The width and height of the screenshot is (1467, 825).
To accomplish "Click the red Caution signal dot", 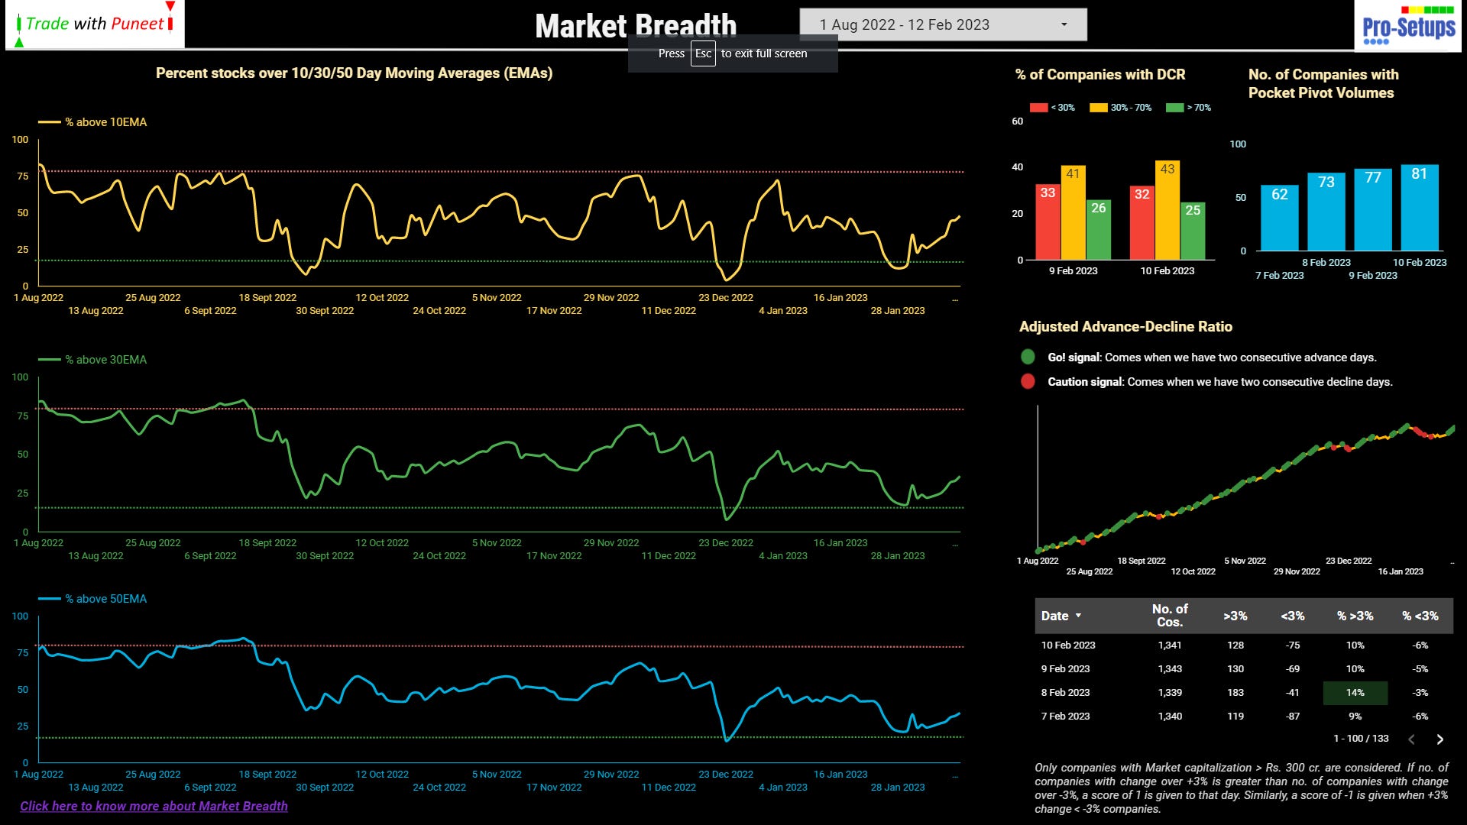I will [x=1028, y=381].
